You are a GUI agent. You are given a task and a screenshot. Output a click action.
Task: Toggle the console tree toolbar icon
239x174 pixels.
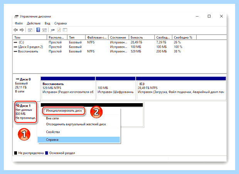(30, 30)
